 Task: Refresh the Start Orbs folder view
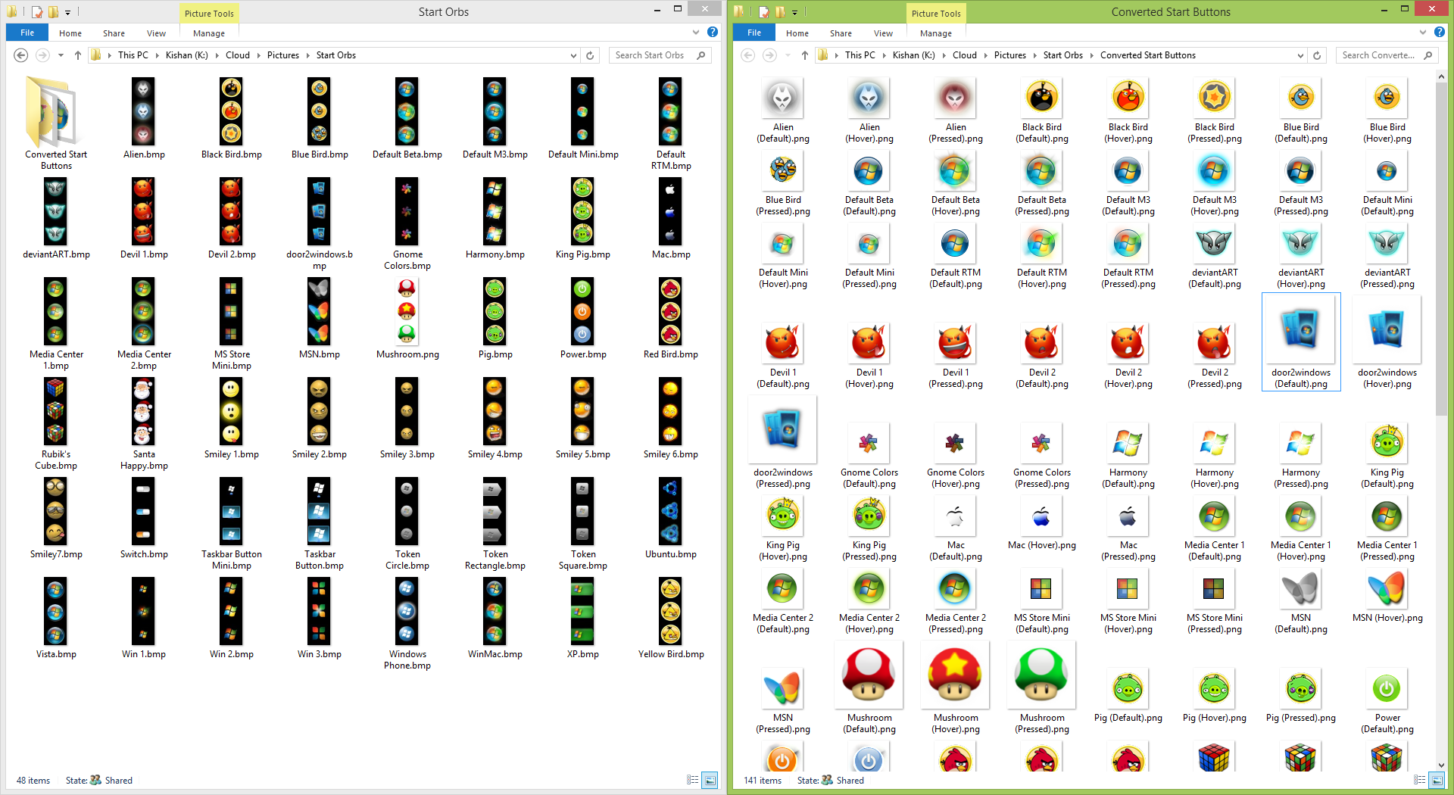[591, 55]
